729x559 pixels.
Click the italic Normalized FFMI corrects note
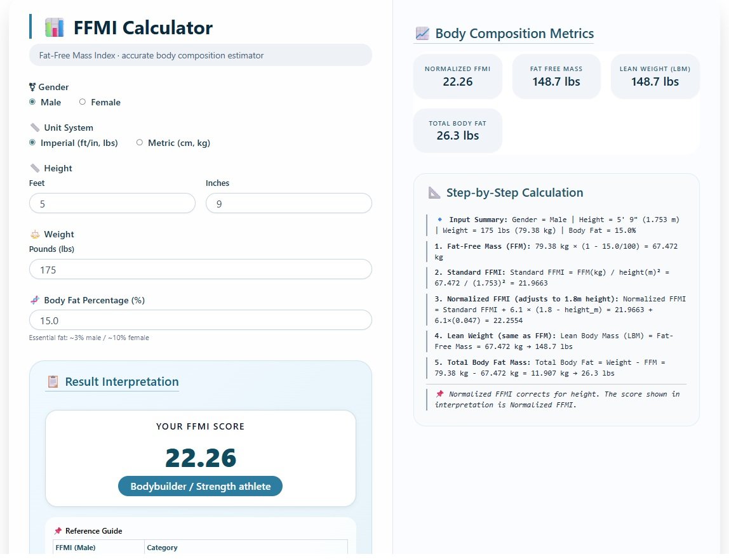click(x=556, y=399)
